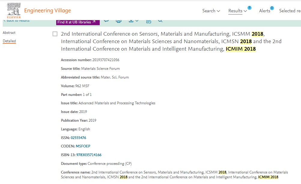Screen dimensions: 301x184
Task: Click the download record icon
Action: pyautogui.click(x=131, y=21)
